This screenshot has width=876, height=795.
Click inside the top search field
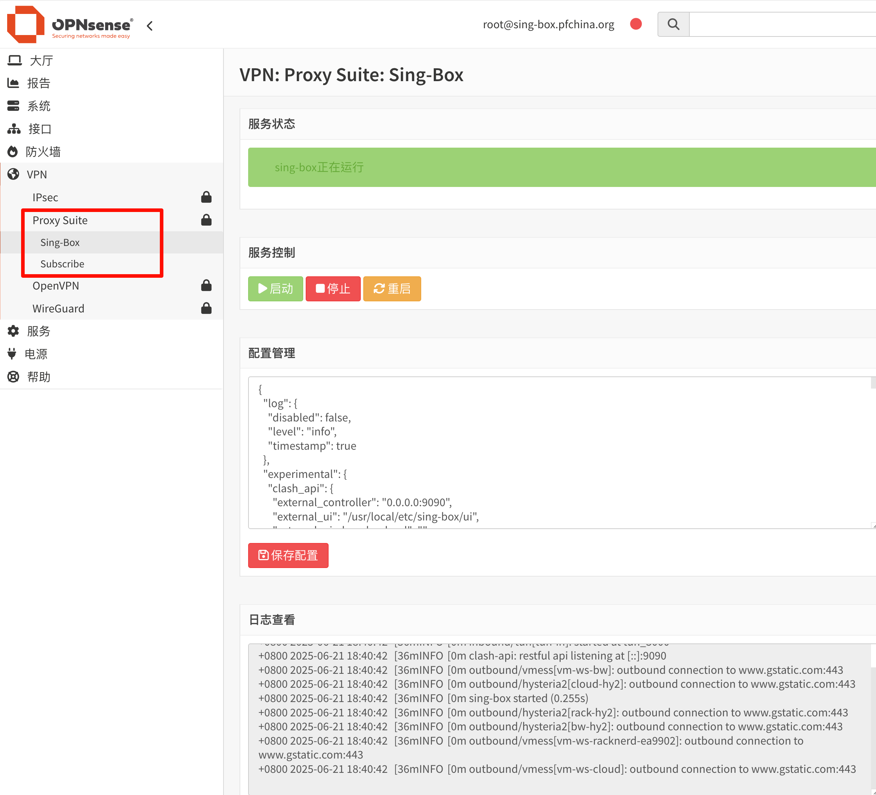click(782, 24)
